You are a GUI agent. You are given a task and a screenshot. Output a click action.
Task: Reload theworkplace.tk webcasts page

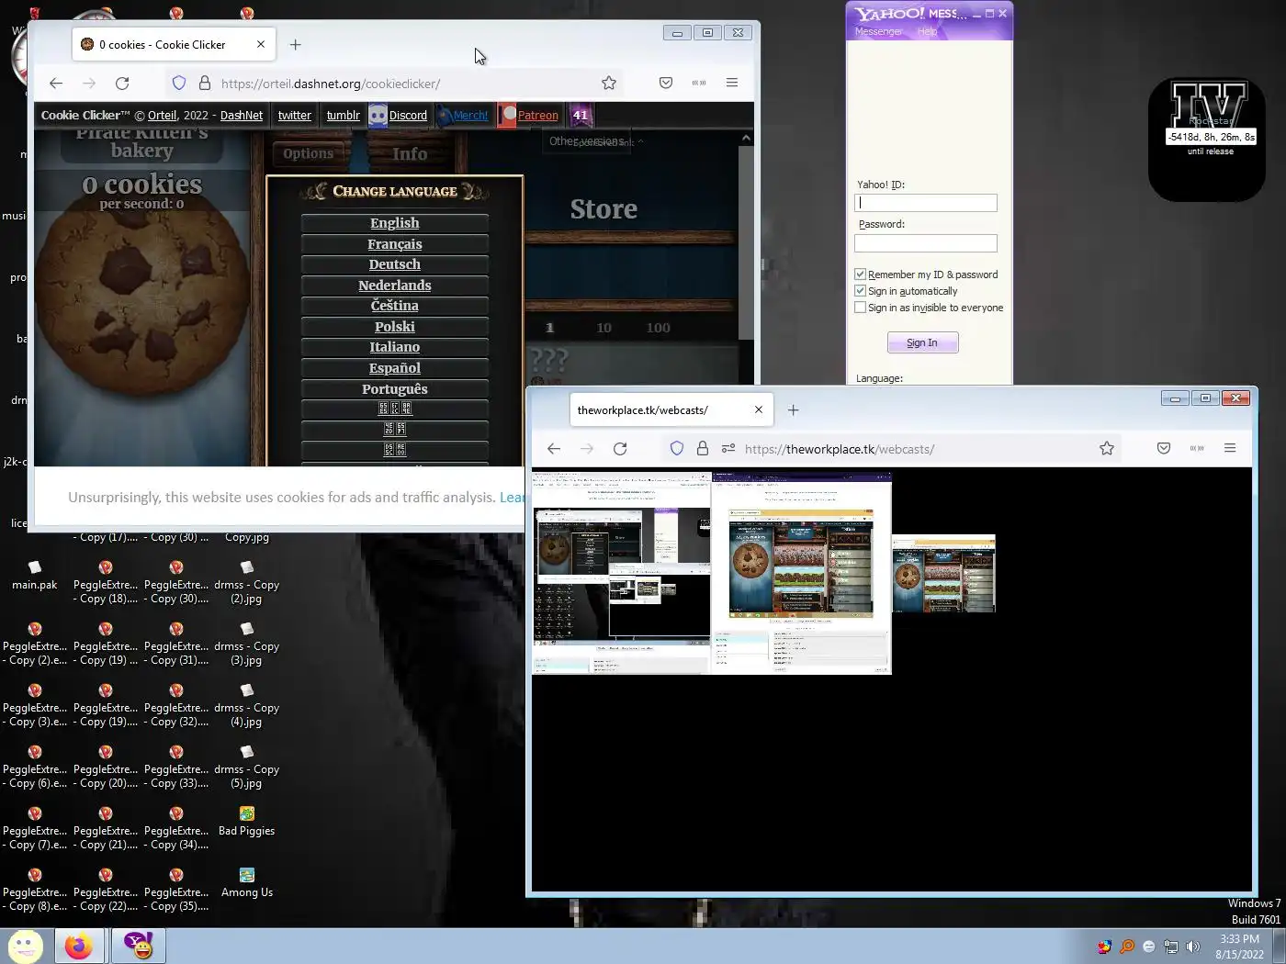tap(620, 449)
